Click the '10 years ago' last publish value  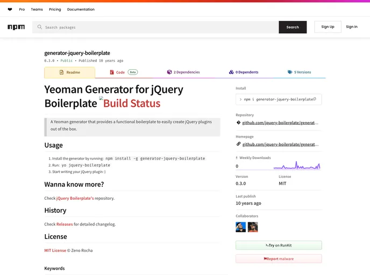(x=248, y=203)
